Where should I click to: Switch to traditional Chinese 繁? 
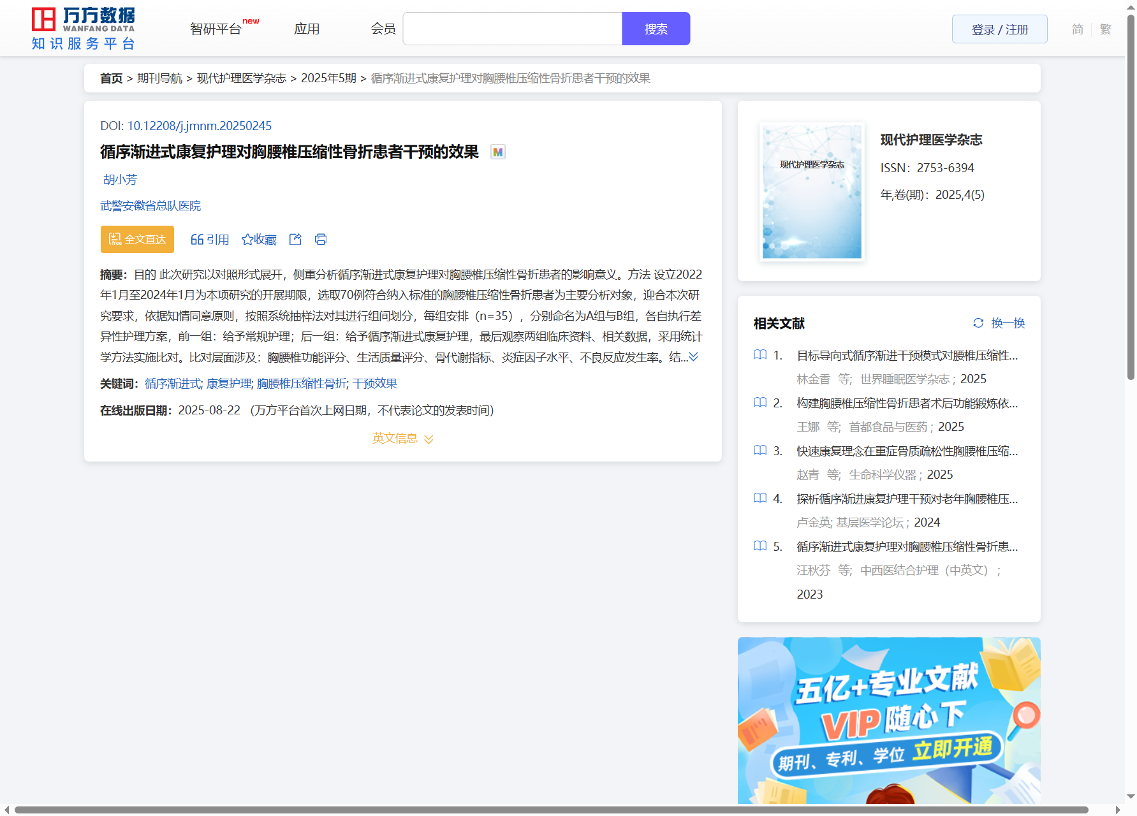point(1106,29)
